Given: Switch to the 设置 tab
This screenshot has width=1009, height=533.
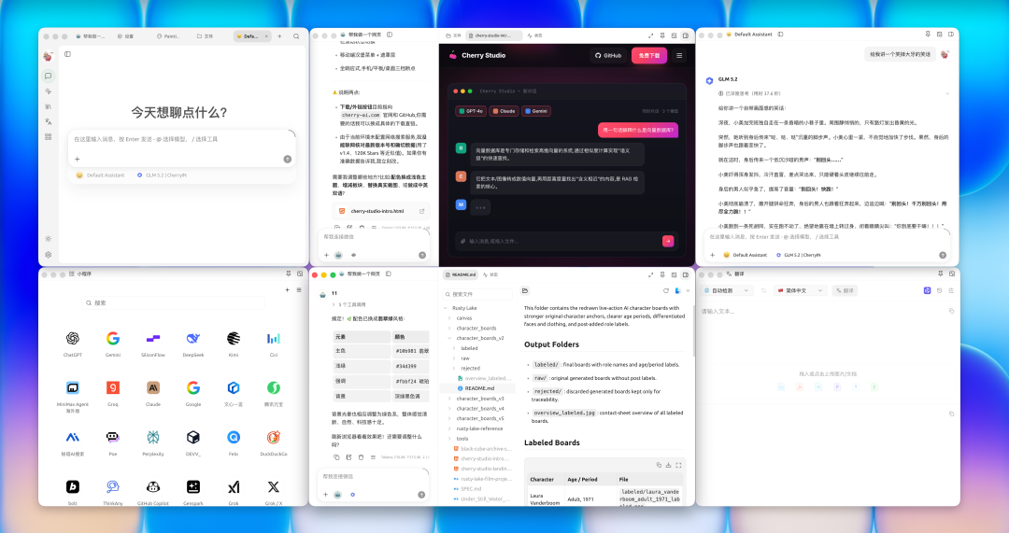Looking at the screenshot, I should pos(125,36).
